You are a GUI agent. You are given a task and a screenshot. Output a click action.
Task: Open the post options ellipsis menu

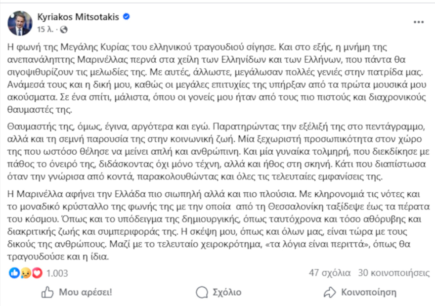[x=420, y=21]
